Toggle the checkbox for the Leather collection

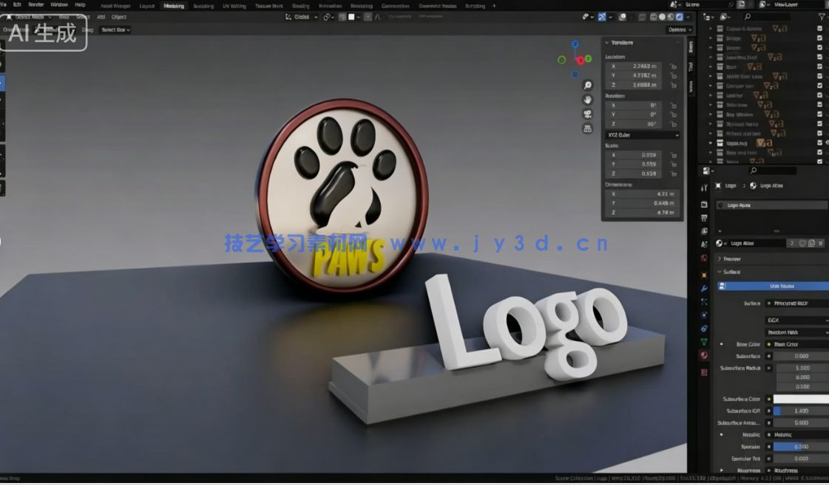click(819, 95)
